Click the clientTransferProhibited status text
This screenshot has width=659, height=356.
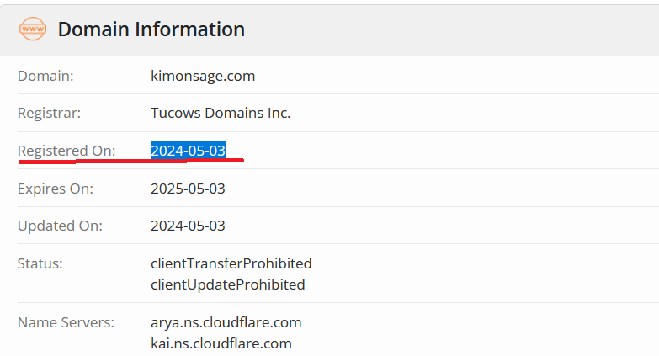[x=231, y=263]
